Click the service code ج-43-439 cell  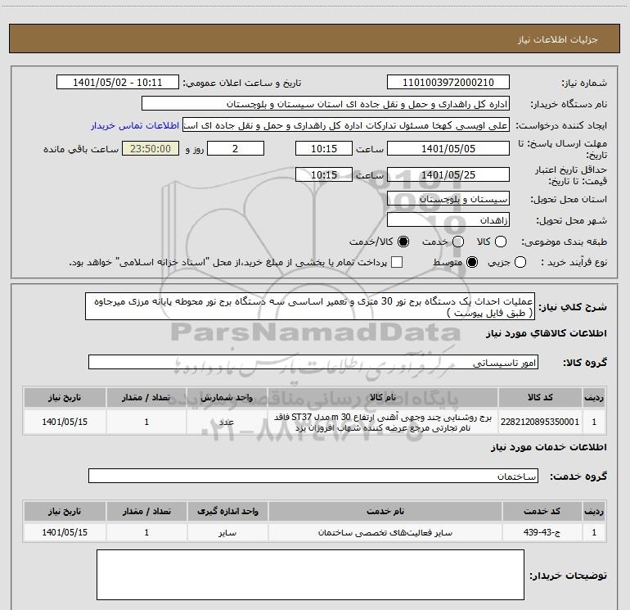point(542,532)
